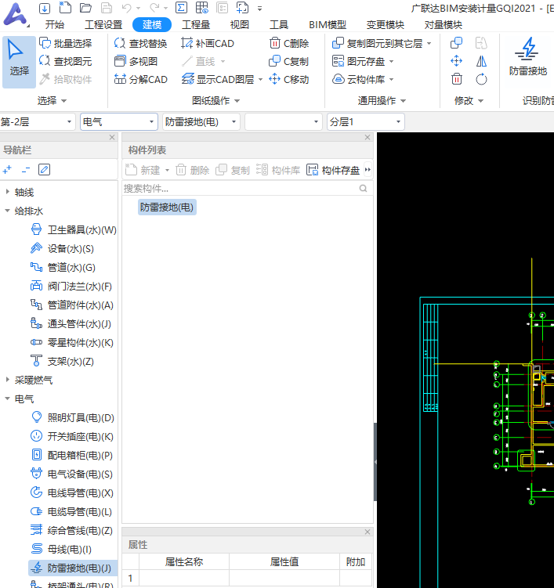The height and width of the screenshot is (588, 554).
Task: Open 图元存盘 dropdown
Action: 392,61
